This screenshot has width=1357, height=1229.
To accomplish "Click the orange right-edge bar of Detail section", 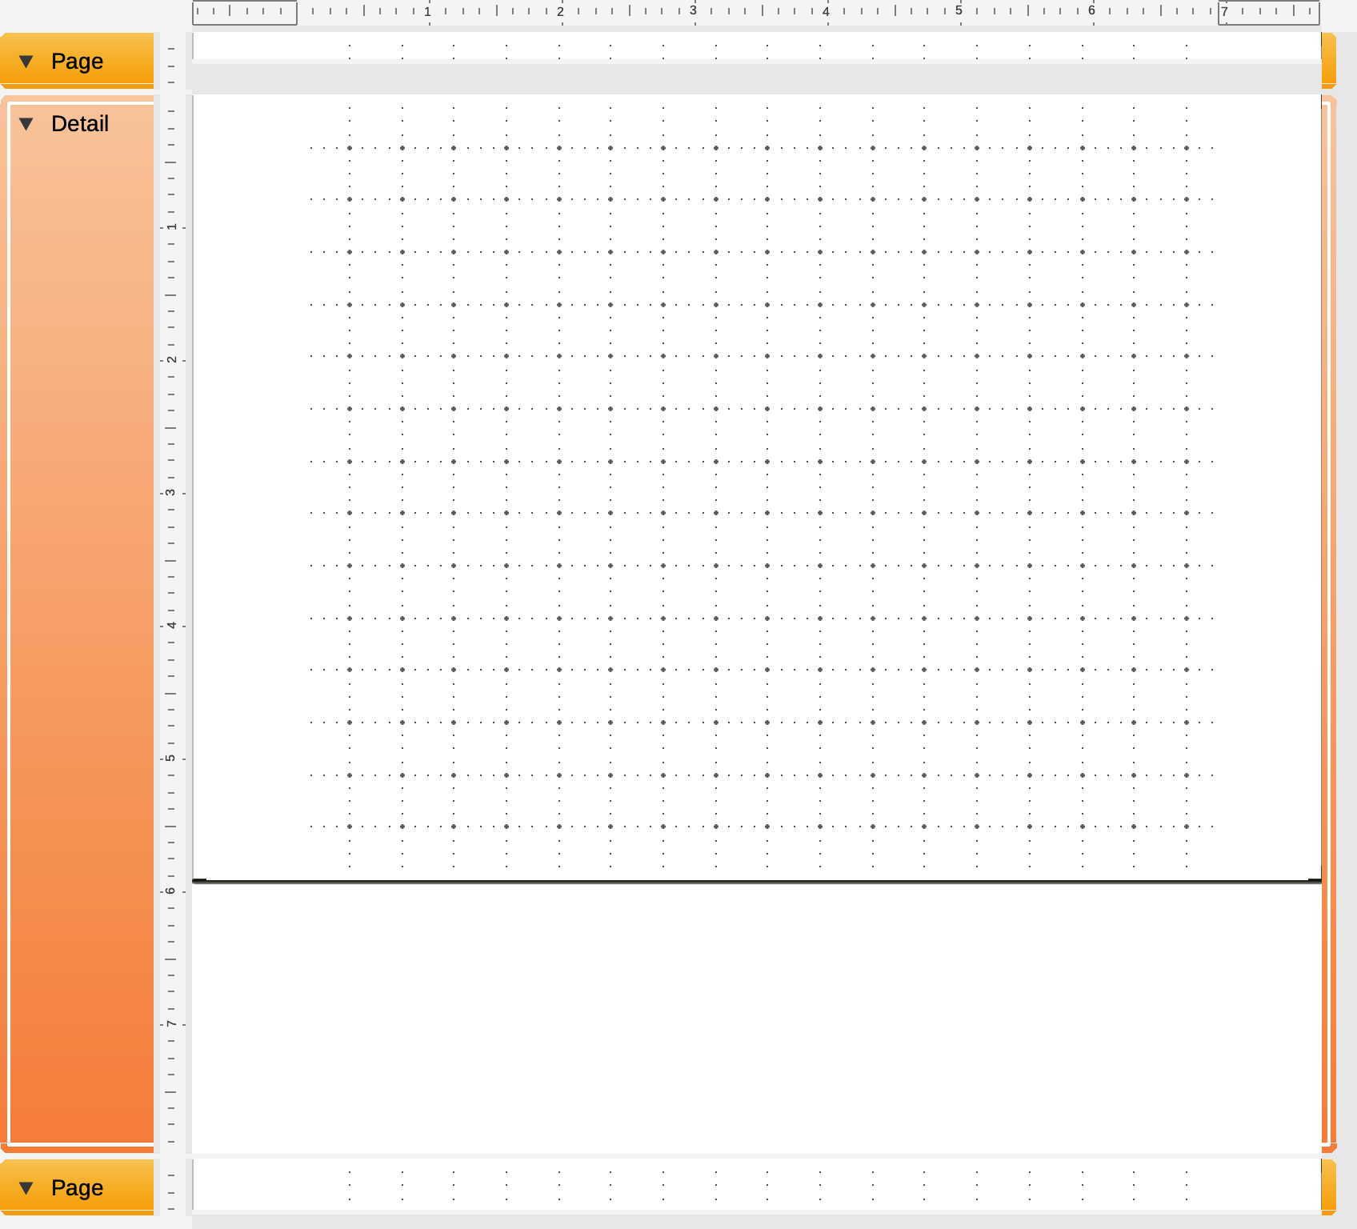I will point(1328,624).
